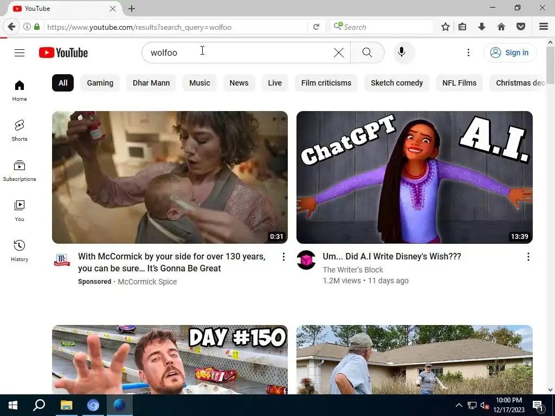Screen dimensions: 555x416
Task: Select the Film criticisms chip
Action: (x=326, y=83)
